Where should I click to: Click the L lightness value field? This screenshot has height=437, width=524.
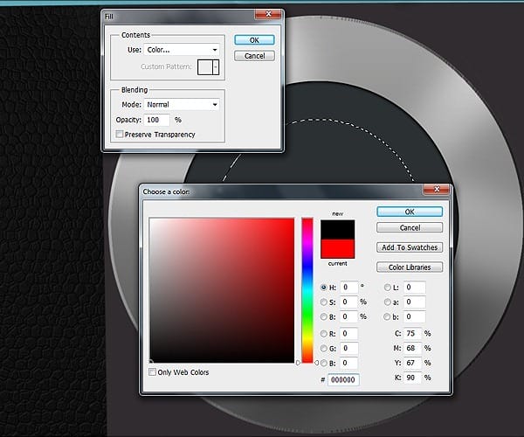click(414, 288)
